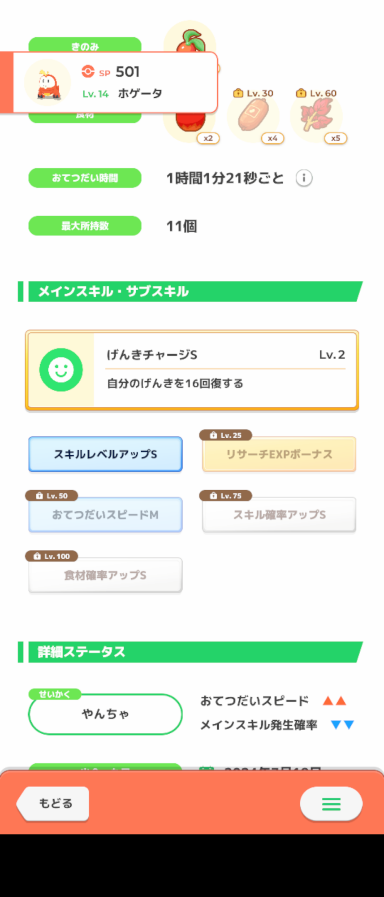This screenshot has width=384, height=897.
Task: Tap the SP Poké Ball icon
Action: [x=88, y=71]
